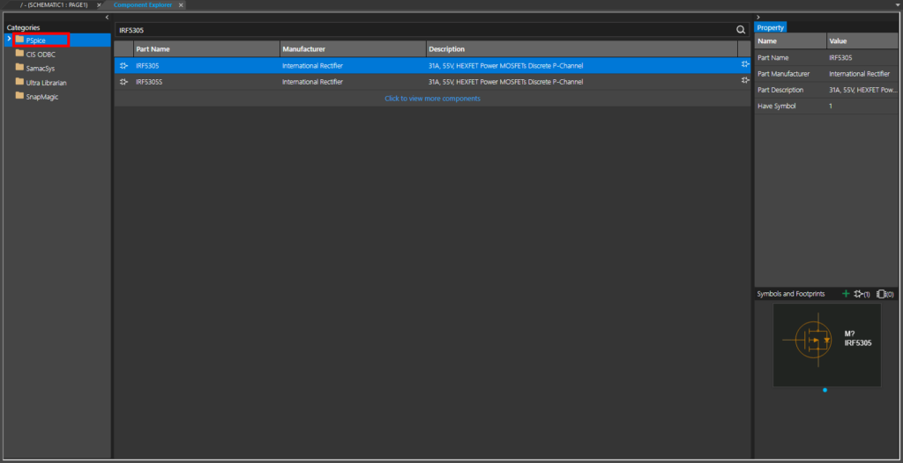Select the SamacSys category

pos(41,68)
